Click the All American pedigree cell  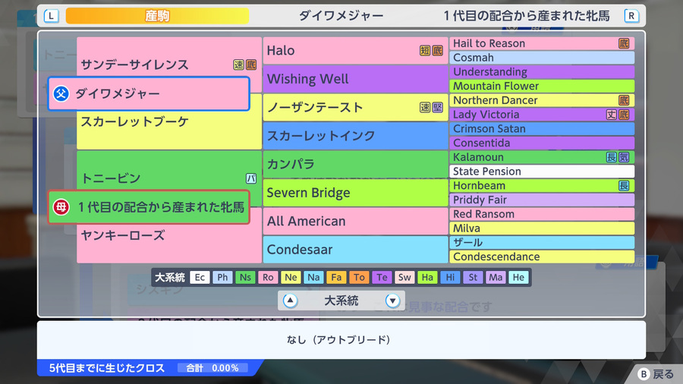tap(355, 221)
